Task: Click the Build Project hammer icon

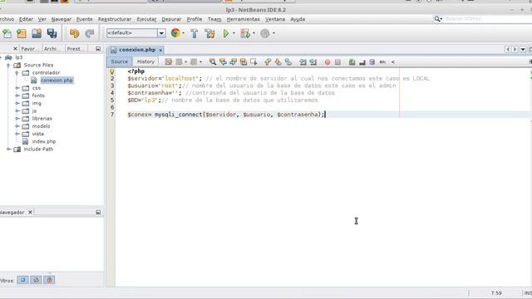Action: coord(195,33)
